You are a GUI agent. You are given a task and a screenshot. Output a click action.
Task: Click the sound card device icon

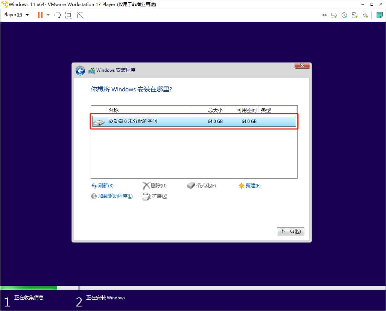pyautogui.click(x=365, y=15)
